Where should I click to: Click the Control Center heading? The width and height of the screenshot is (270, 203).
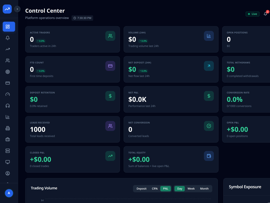45,11
